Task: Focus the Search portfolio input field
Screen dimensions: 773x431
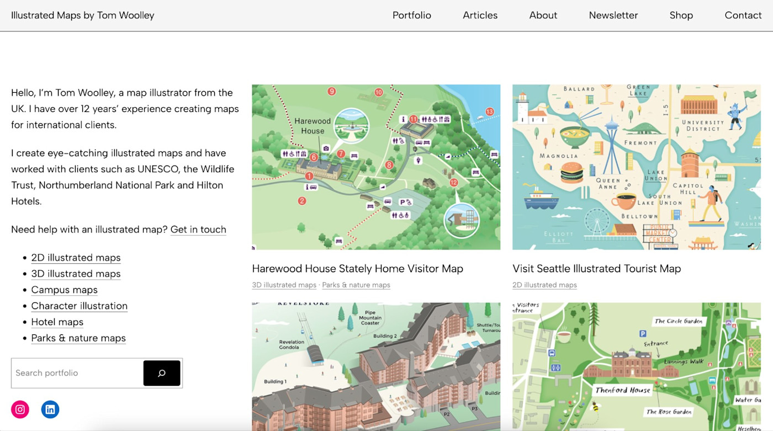Action: point(77,373)
